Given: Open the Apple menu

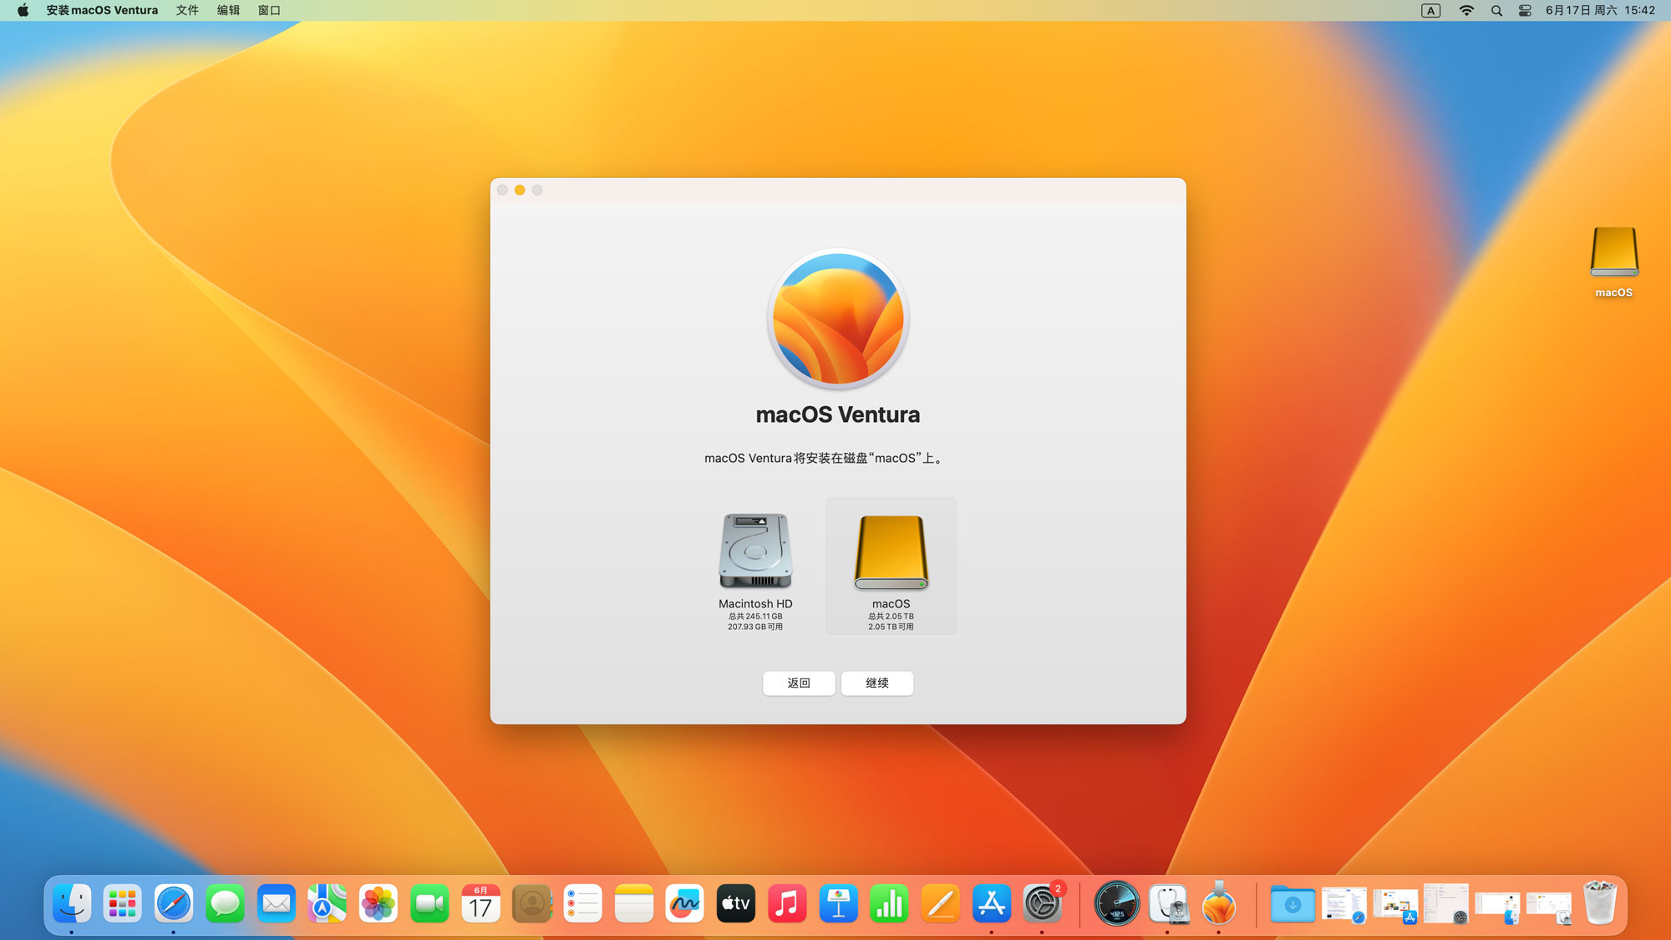Looking at the screenshot, I should click(23, 10).
